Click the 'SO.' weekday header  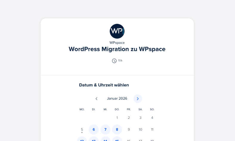coord(152,109)
